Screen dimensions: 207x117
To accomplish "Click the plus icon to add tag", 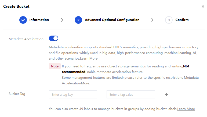I will pos(166,95).
